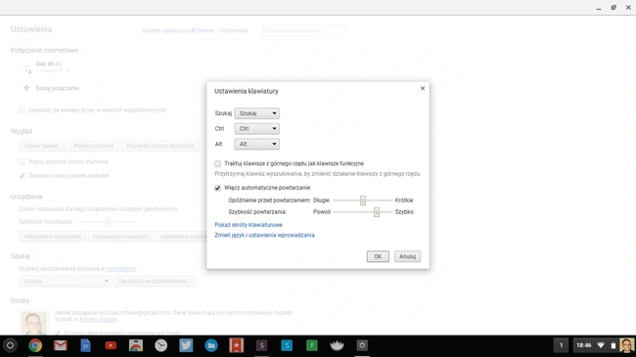The image size is (636, 357).
Task: Toggle Zezwalaj na serwery proxy checkbox
Action: coord(22,110)
